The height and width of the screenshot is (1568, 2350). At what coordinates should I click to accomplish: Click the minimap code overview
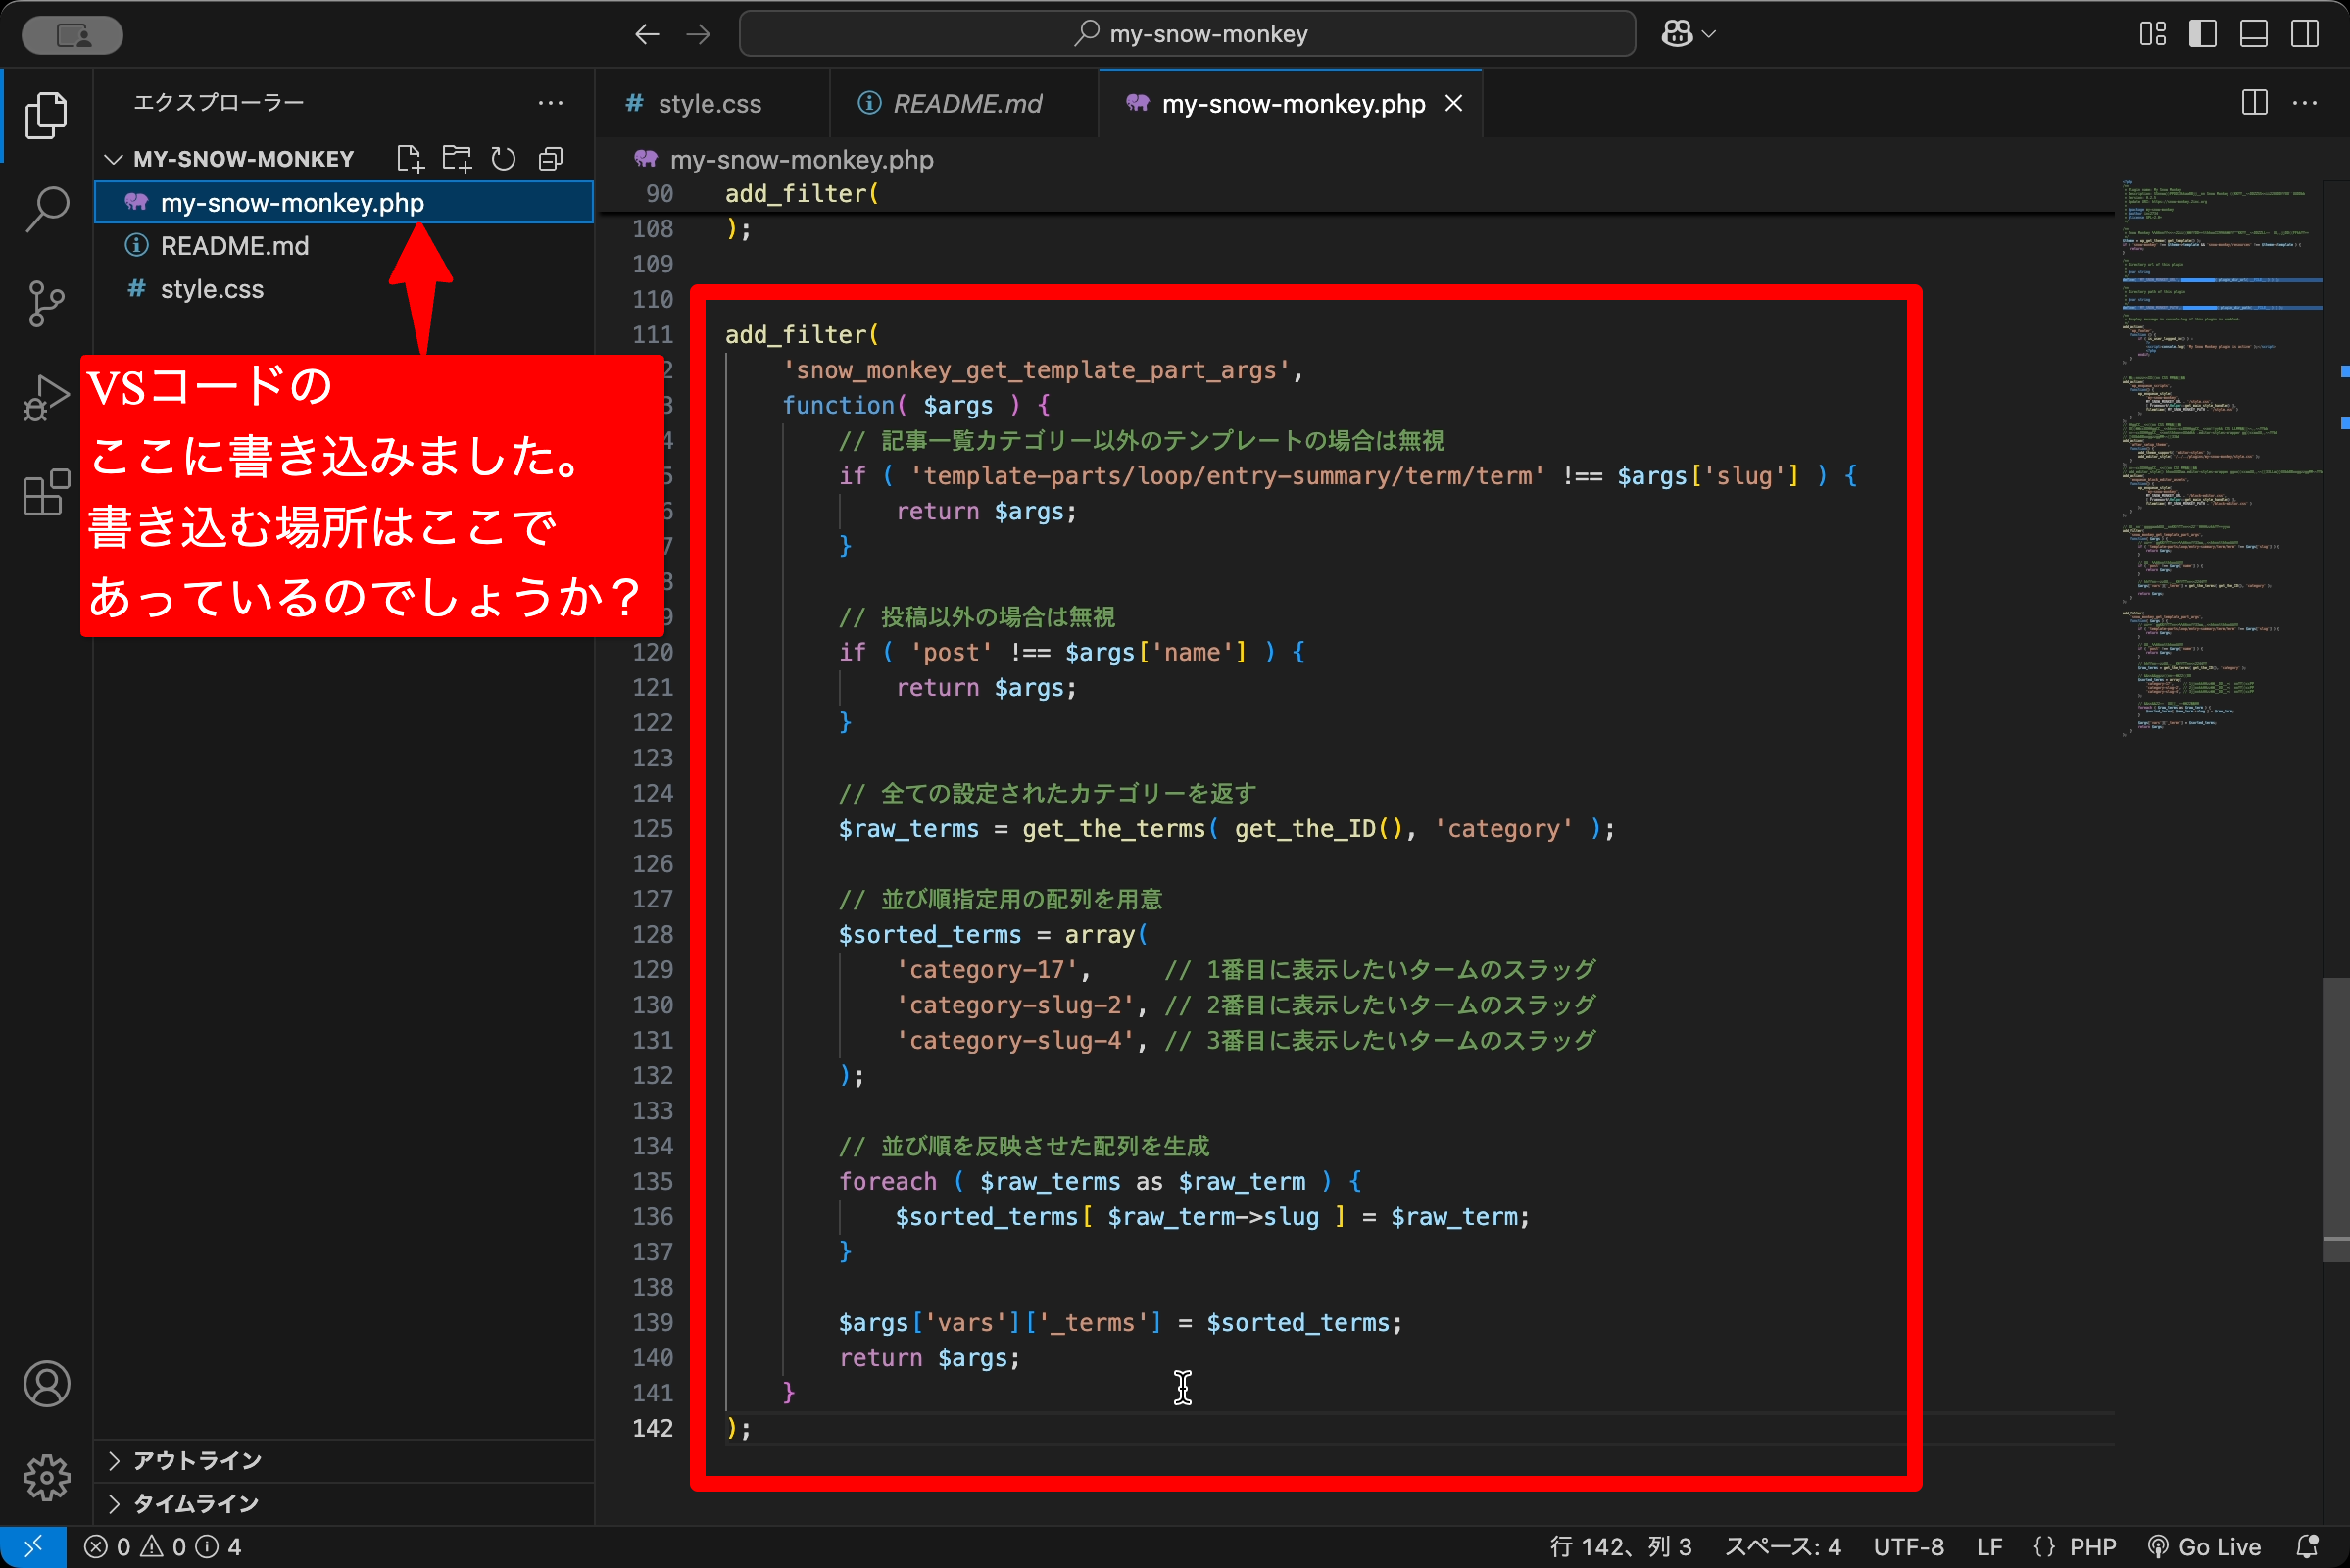coord(2220,460)
